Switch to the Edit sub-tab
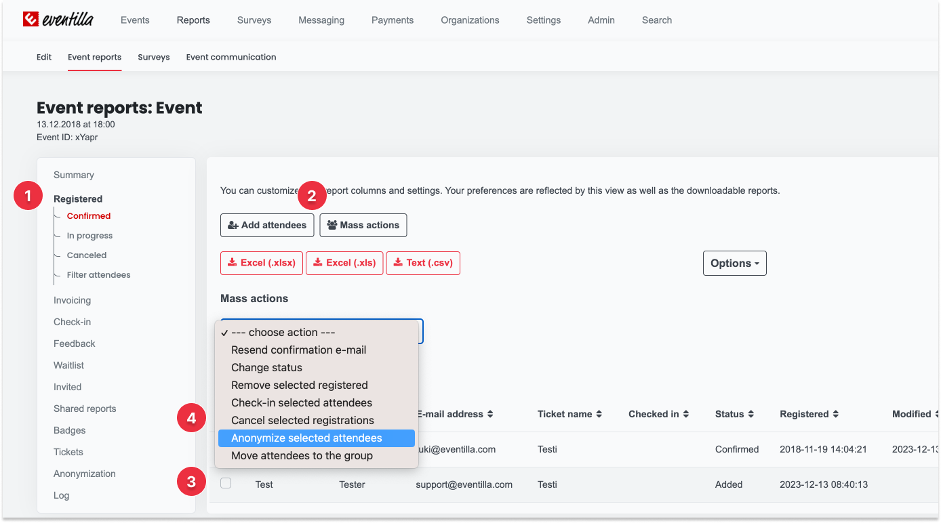Viewport: 941px width, 523px height. click(x=44, y=58)
